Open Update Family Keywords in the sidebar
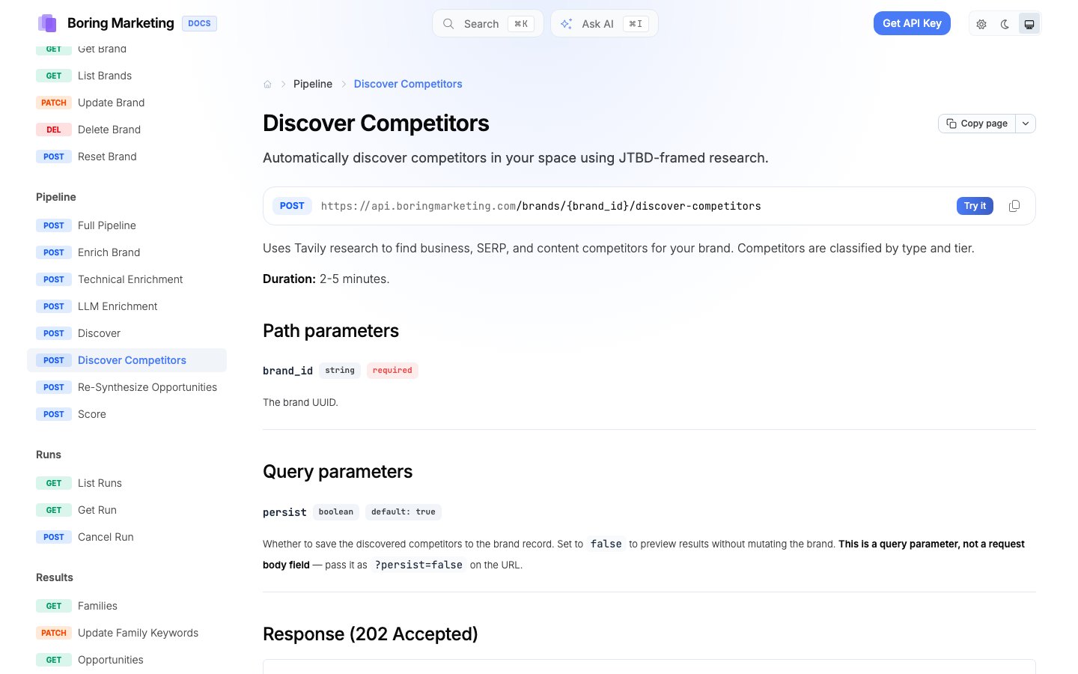 [x=127, y=633]
